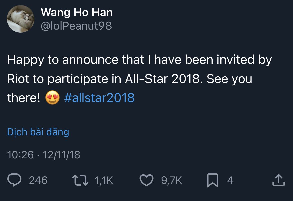View the 9,7K likes count
293x201 pixels.
(x=171, y=180)
